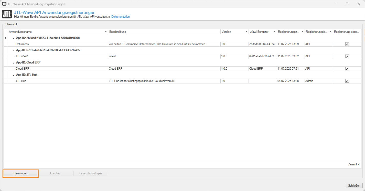The width and height of the screenshot is (365, 191).
Task: Open the Dokumentation link
Action: [x=121, y=17]
